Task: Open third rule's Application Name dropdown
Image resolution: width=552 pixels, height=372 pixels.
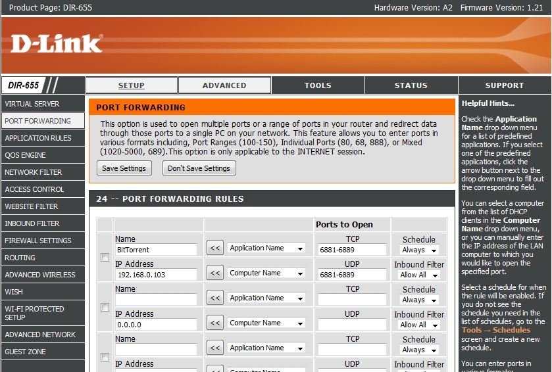Action: click(x=266, y=348)
